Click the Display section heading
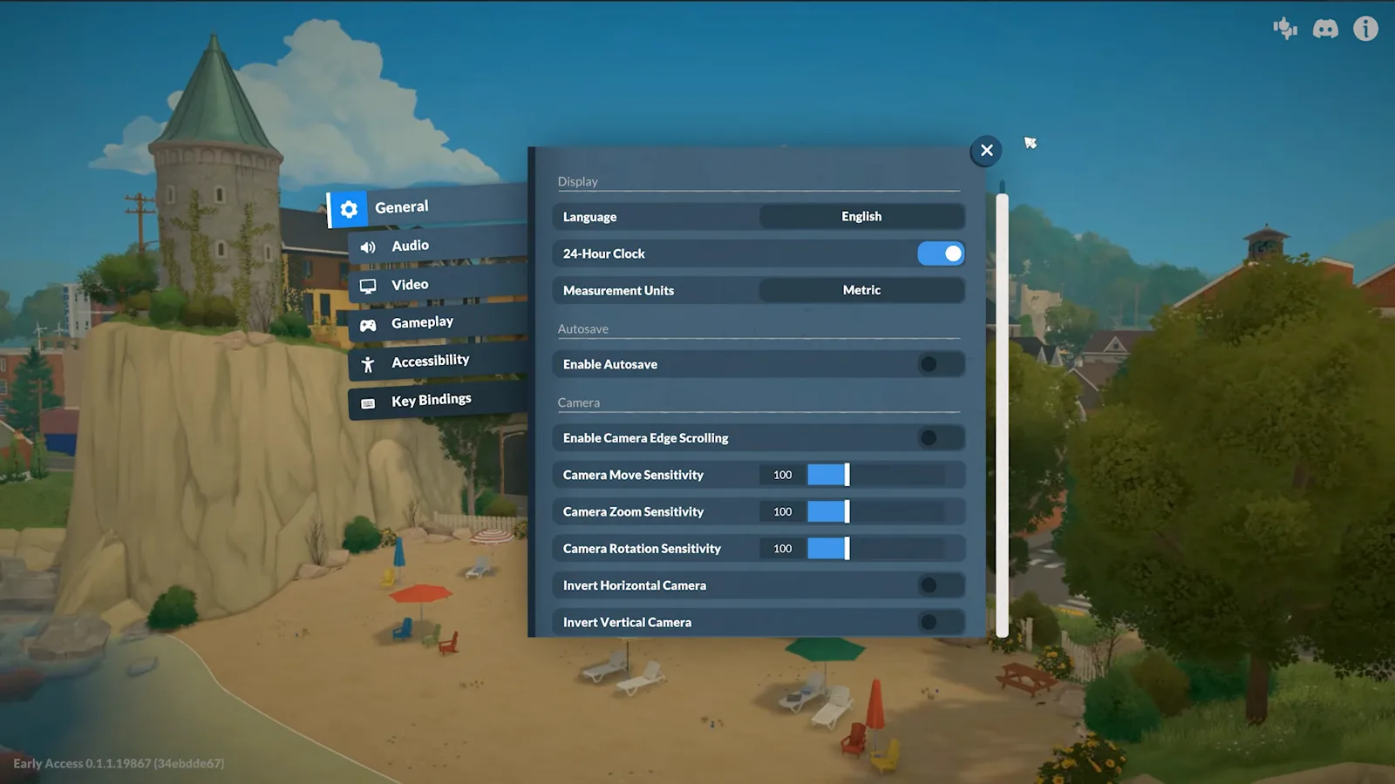1395x784 pixels. point(578,181)
